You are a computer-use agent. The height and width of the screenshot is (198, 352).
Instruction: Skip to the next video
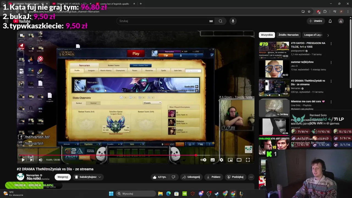coord(32,160)
